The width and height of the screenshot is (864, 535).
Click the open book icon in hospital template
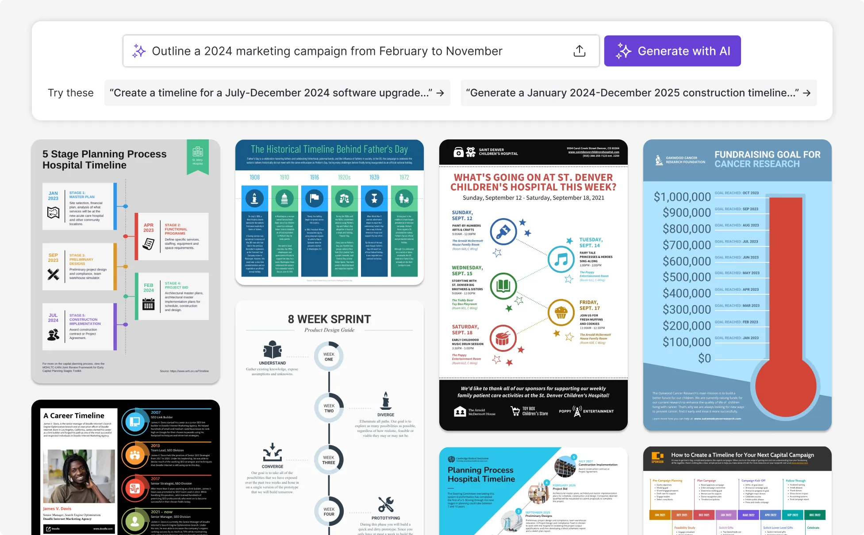coord(503,286)
